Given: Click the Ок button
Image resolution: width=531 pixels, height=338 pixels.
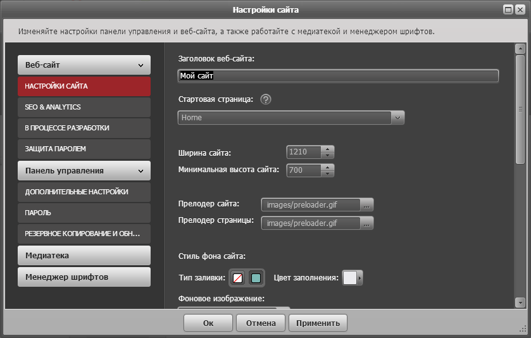Looking at the screenshot, I should coord(208,323).
